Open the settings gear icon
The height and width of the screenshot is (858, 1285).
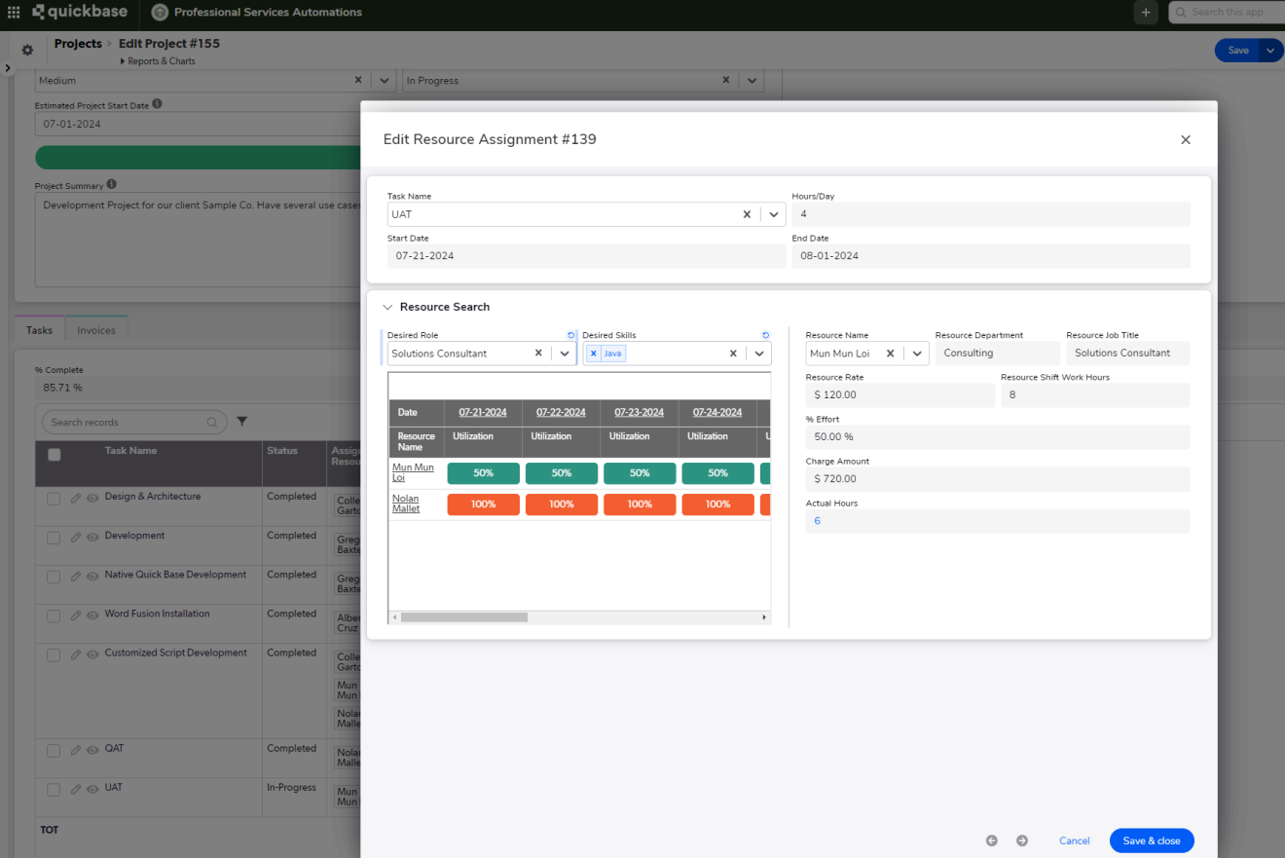click(27, 51)
